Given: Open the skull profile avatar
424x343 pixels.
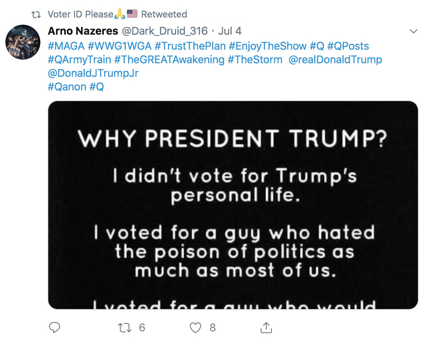Looking at the screenshot, I should pyautogui.click(x=23, y=42).
